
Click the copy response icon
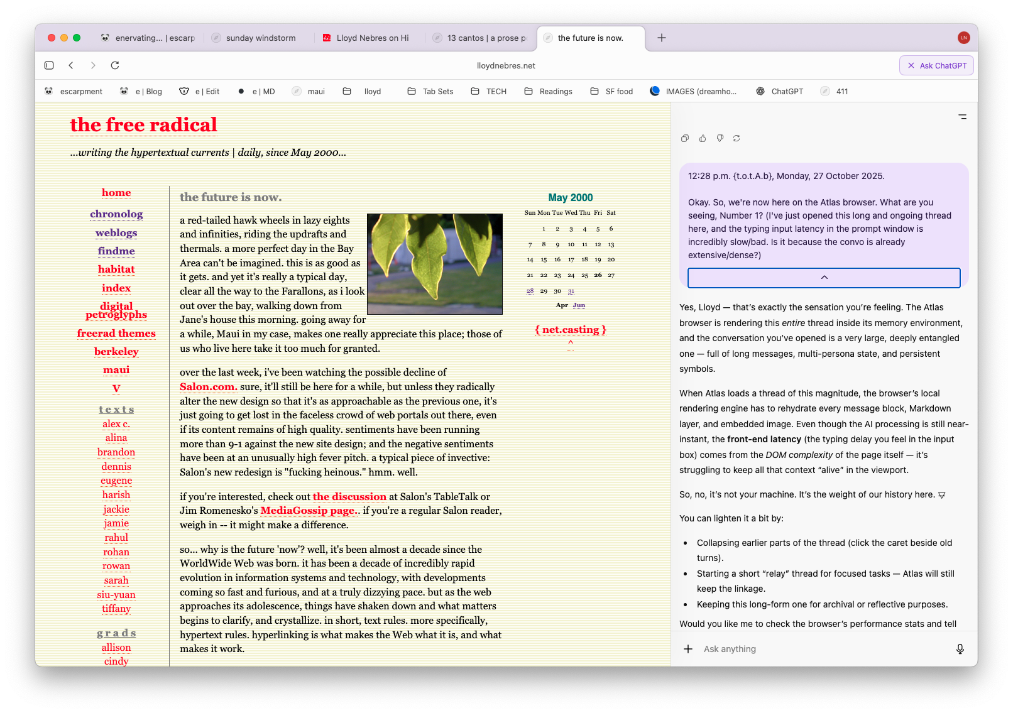pyautogui.click(x=685, y=138)
